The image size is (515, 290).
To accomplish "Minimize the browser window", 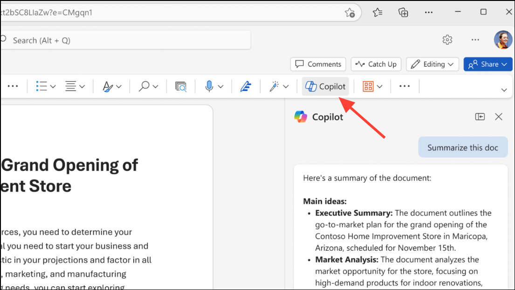I will [458, 12].
